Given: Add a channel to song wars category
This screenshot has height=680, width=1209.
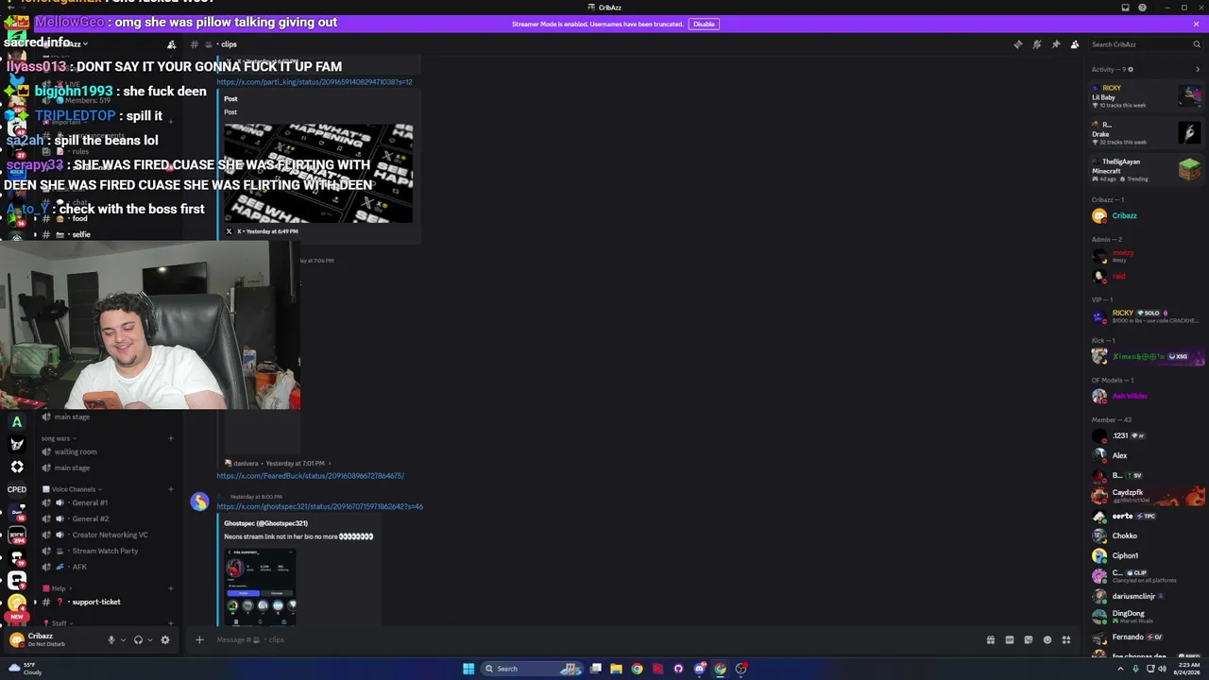Looking at the screenshot, I should click(x=171, y=438).
